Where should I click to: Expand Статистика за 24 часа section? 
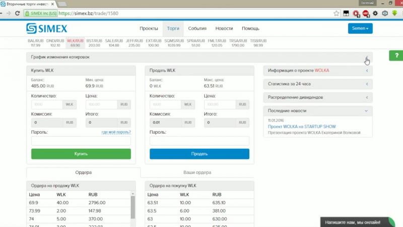tap(367, 84)
